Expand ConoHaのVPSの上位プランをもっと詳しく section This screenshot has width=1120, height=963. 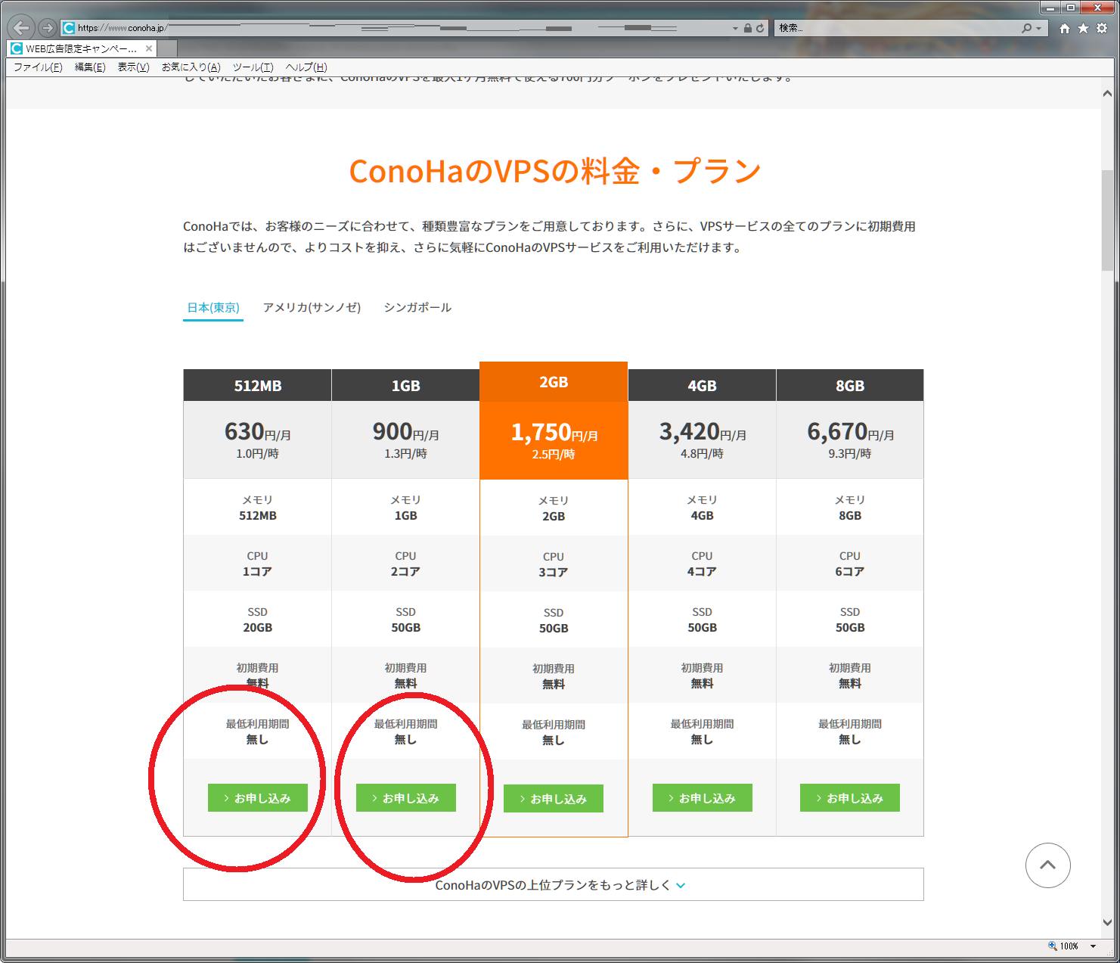[x=554, y=885]
